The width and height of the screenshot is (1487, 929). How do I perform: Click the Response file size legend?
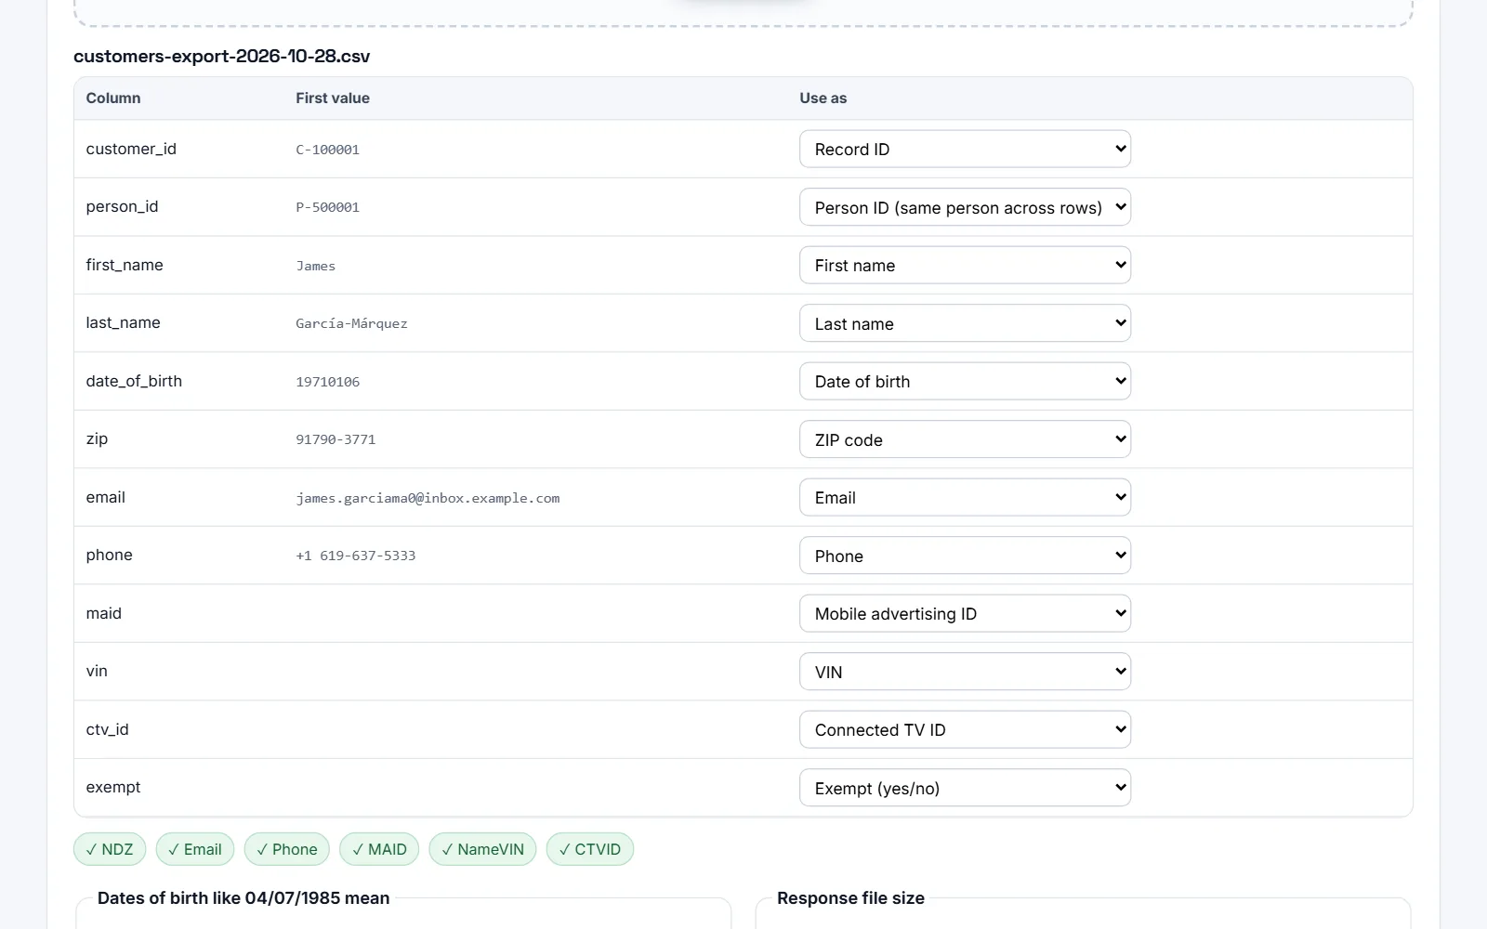850,898
